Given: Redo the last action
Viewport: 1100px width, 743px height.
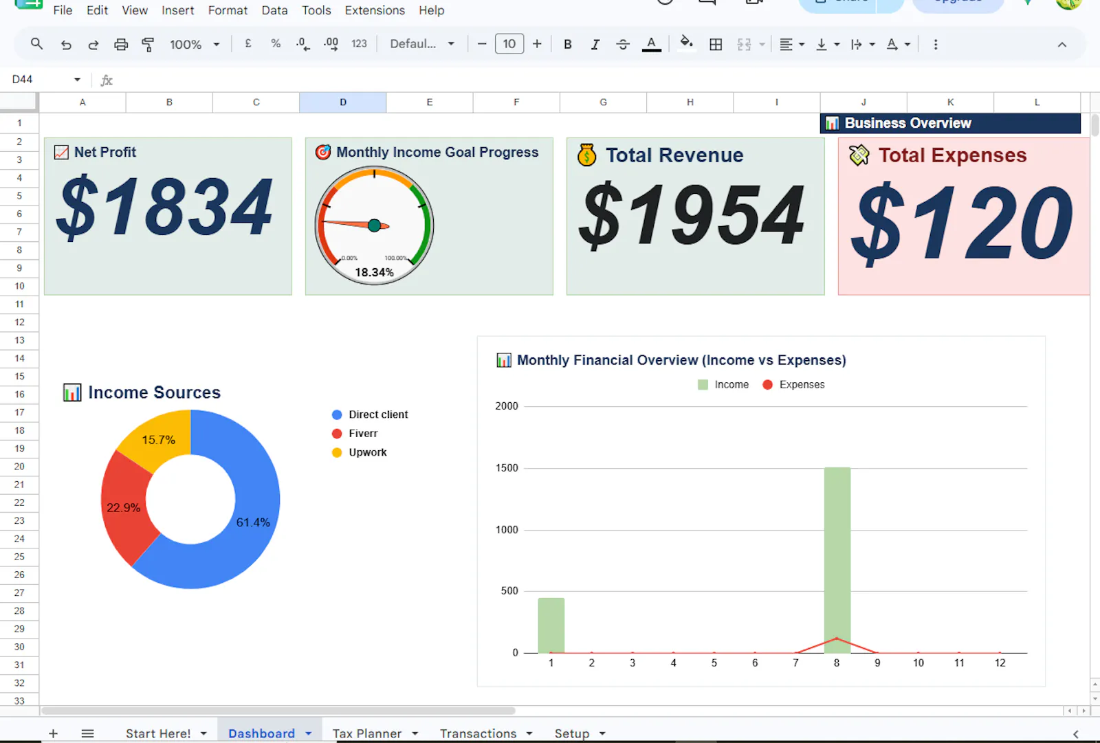Looking at the screenshot, I should [93, 45].
